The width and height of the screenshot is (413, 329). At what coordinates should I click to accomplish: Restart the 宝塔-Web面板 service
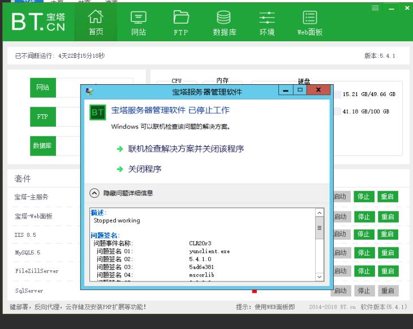[388, 217]
